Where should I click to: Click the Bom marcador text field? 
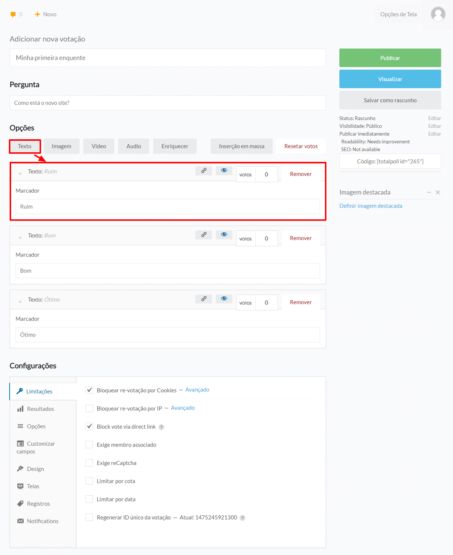tap(168, 270)
